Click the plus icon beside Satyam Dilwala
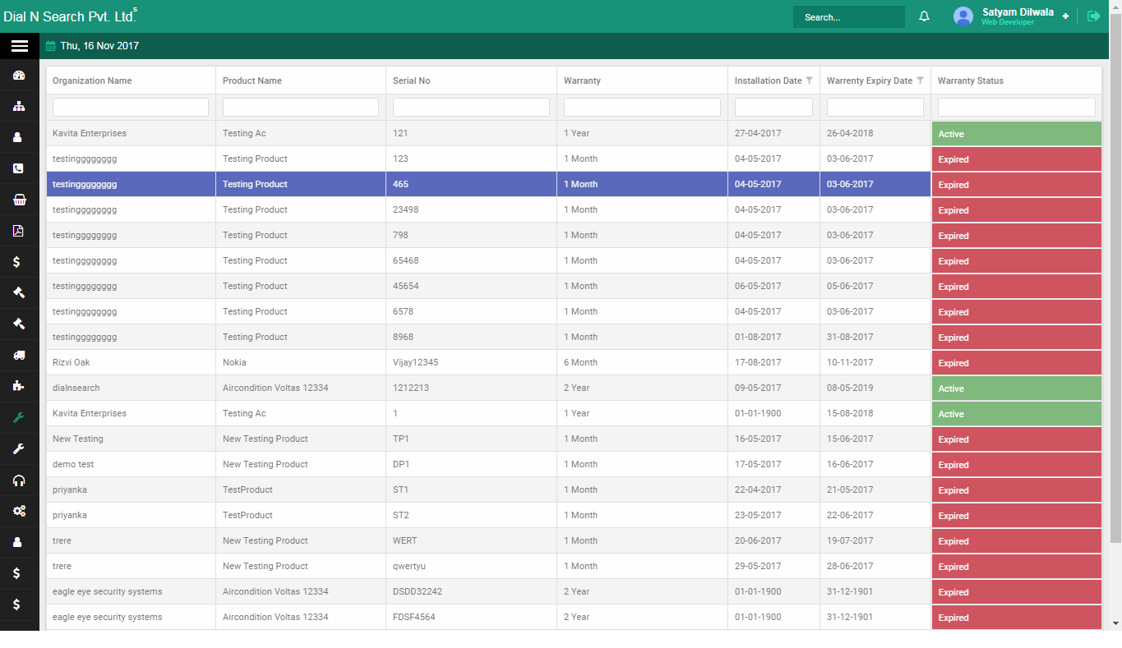This screenshot has width=1122, height=648. pyautogui.click(x=1065, y=16)
